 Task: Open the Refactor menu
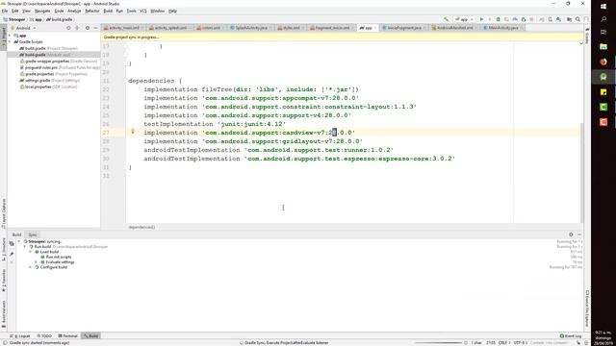(92, 11)
